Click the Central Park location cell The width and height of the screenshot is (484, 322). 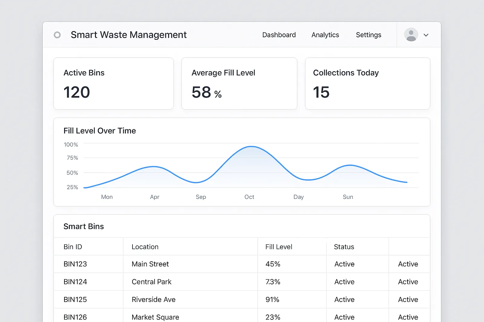pos(151,282)
